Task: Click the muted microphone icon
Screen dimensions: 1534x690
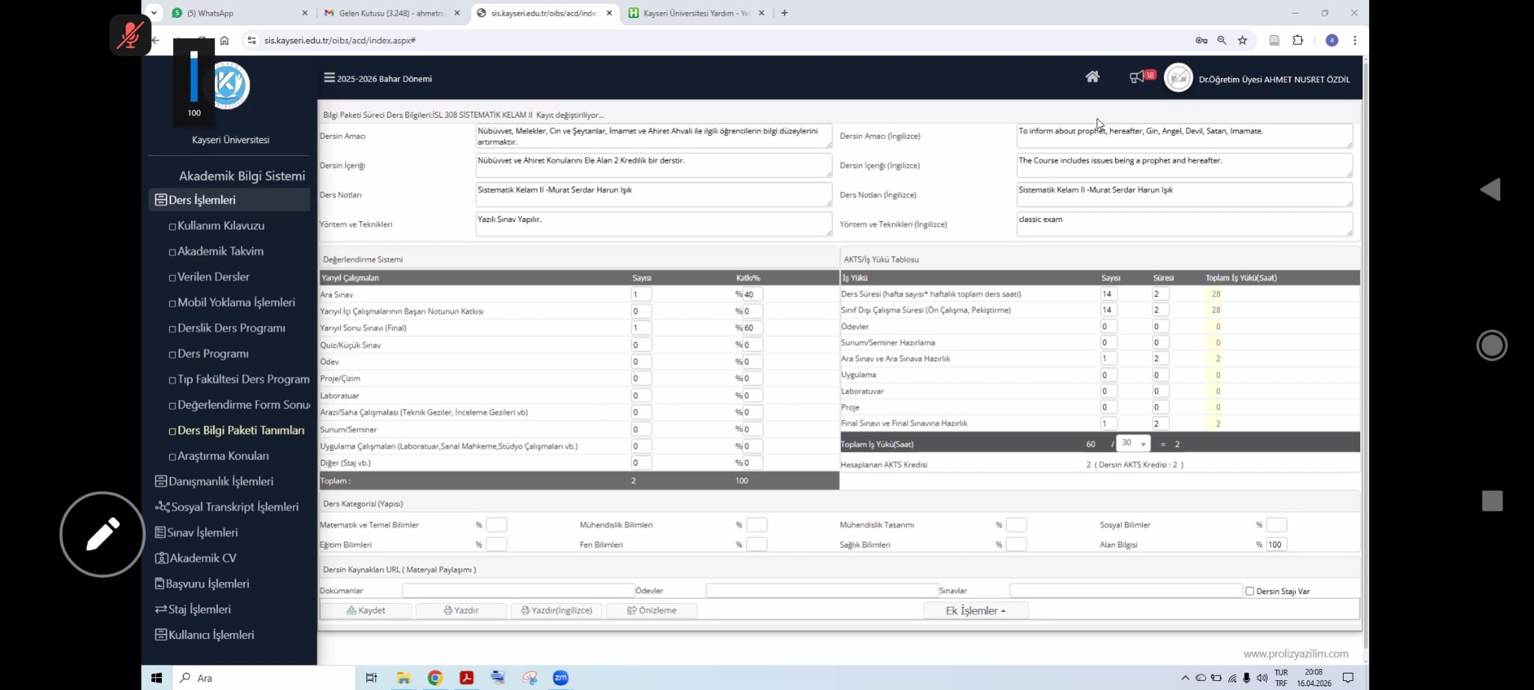Action: pos(130,35)
